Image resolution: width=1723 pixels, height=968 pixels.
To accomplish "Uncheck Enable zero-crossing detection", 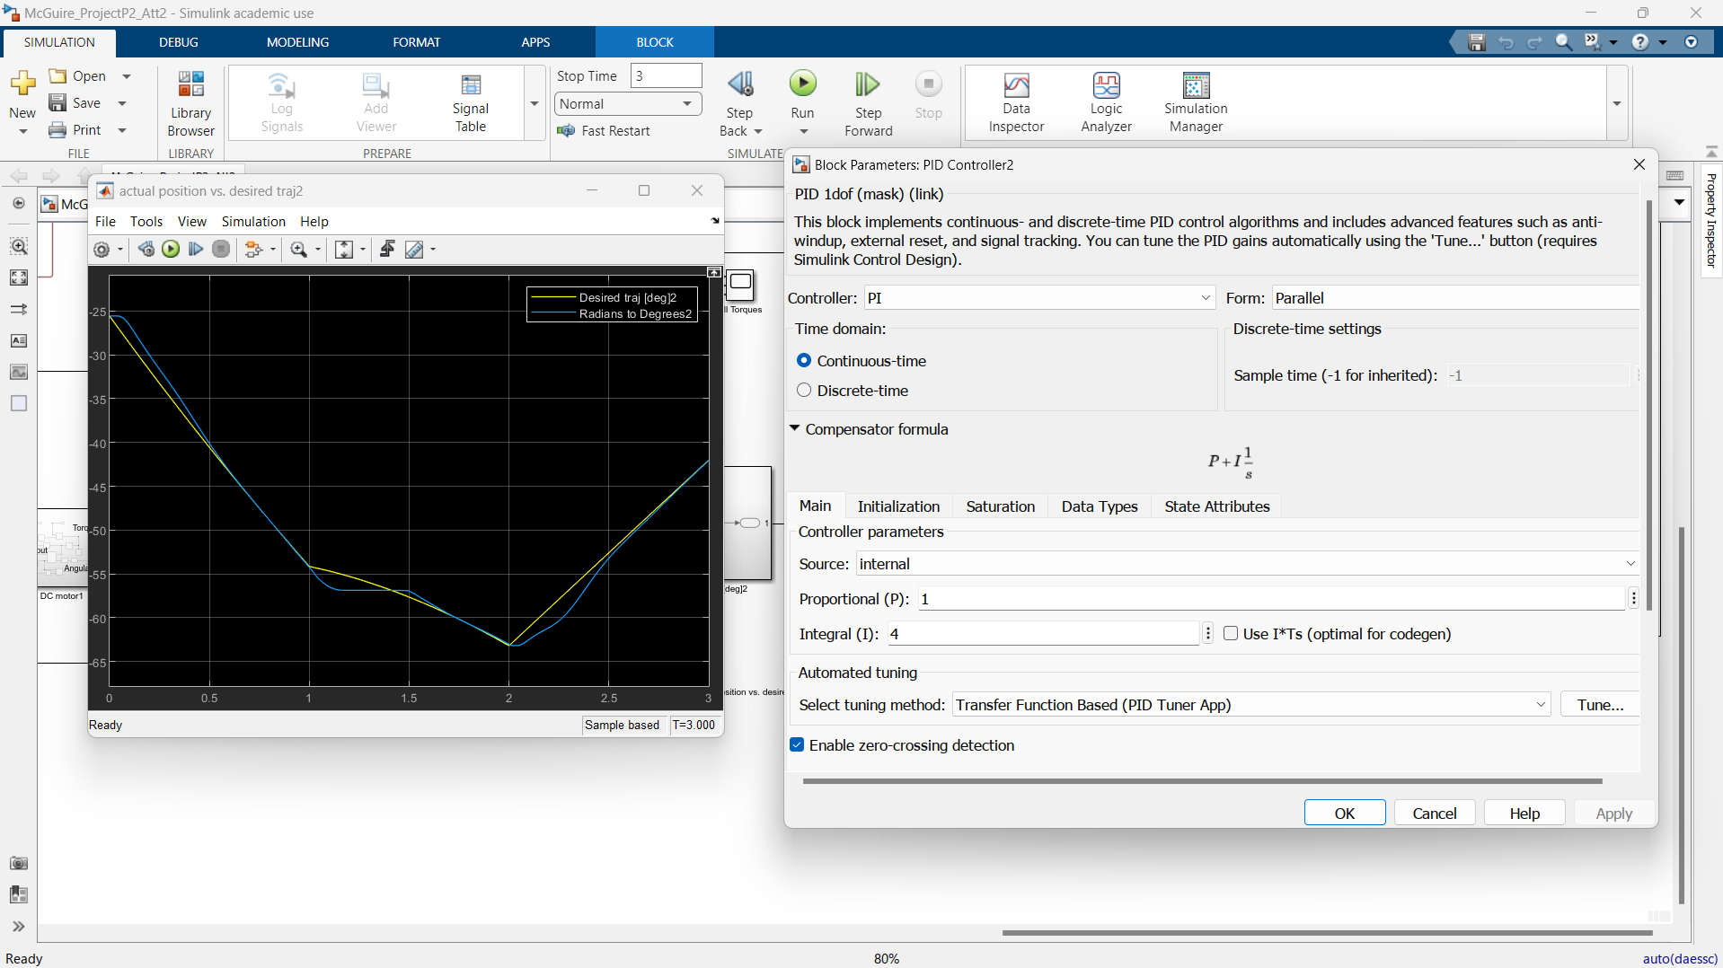I will click(x=797, y=744).
